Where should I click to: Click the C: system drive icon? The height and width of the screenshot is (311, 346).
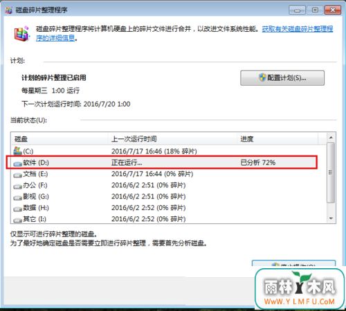point(17,151)
